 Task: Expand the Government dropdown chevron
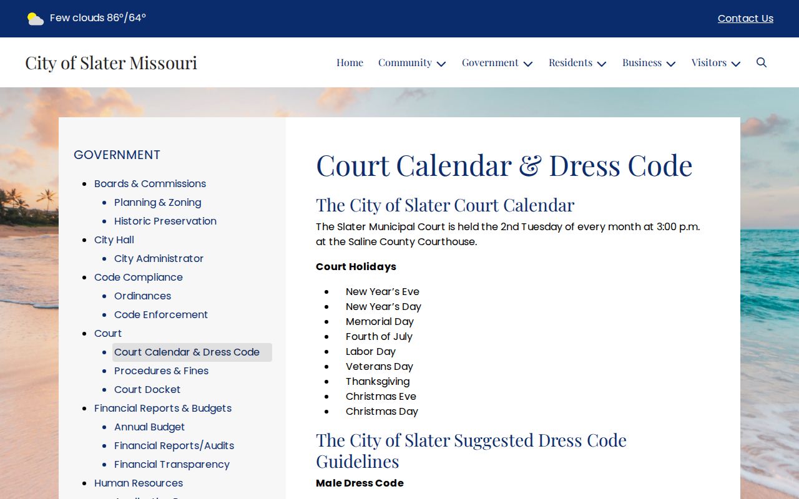coord(528,64)
